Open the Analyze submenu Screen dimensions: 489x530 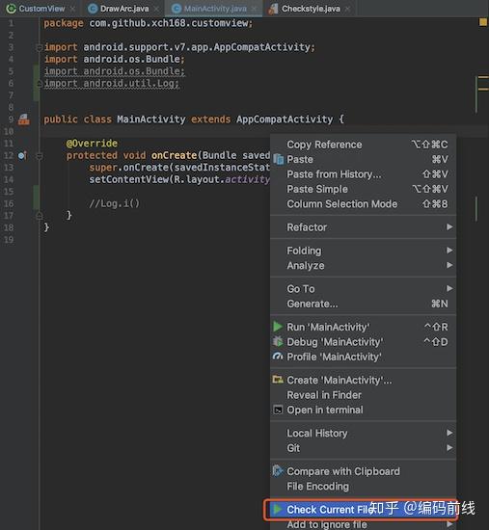click(x=363, y=266)
